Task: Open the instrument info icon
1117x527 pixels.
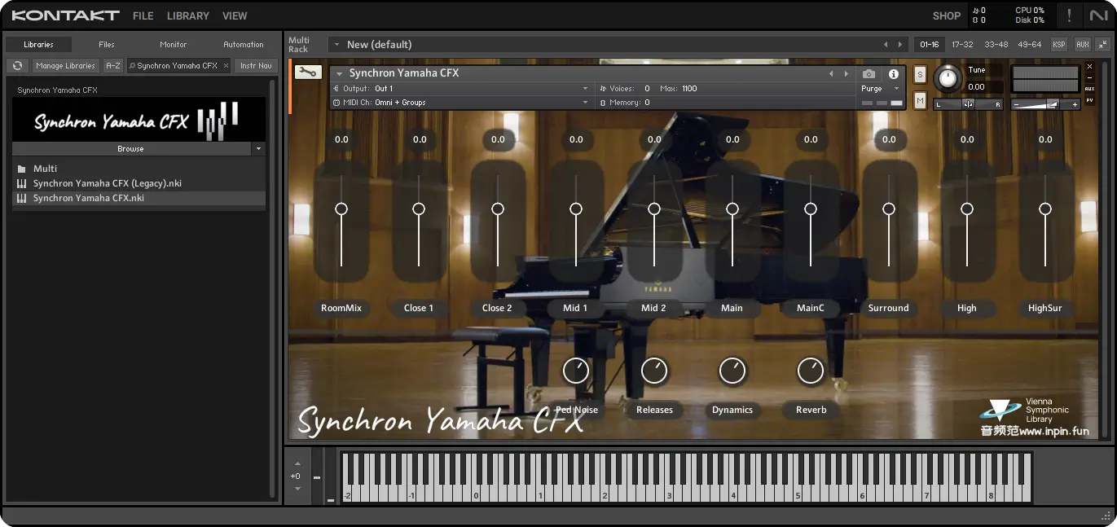Action: pos(893,74)
